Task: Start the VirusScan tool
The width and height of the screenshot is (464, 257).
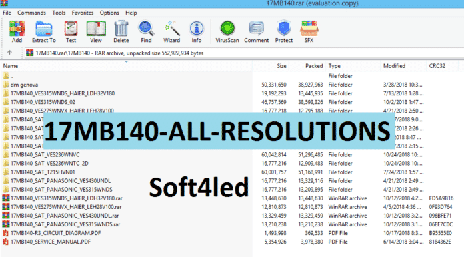Action: [227, 31]
